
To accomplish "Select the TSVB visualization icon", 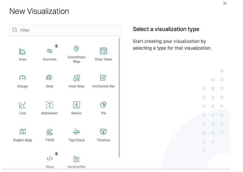I will pos(50,132).
